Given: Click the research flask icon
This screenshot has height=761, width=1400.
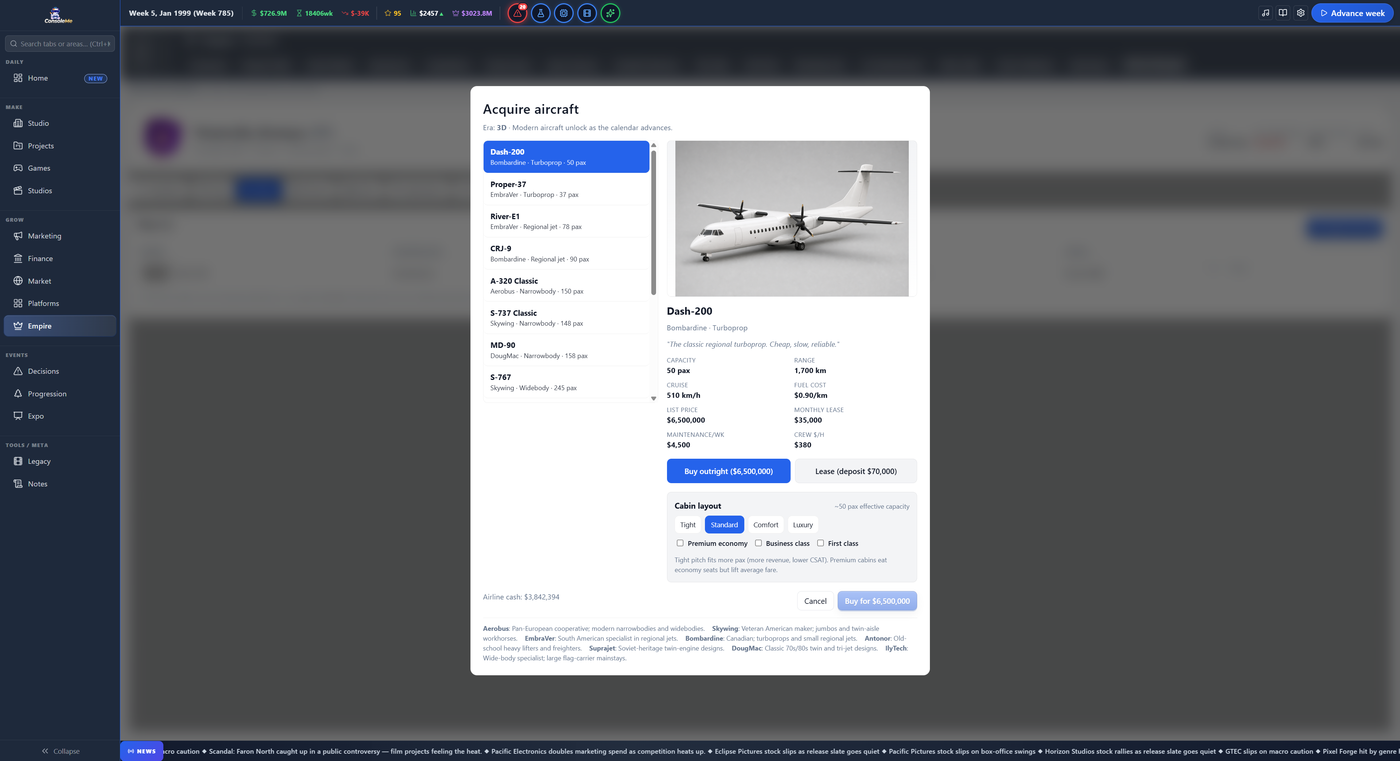Looking at the screenshot, I should (540, 13).
